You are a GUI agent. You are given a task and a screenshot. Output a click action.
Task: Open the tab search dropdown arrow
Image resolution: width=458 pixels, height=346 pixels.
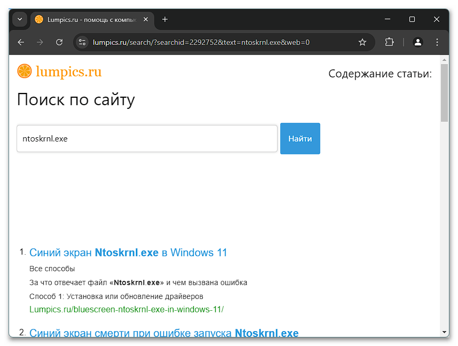click(x=20, y=19)
